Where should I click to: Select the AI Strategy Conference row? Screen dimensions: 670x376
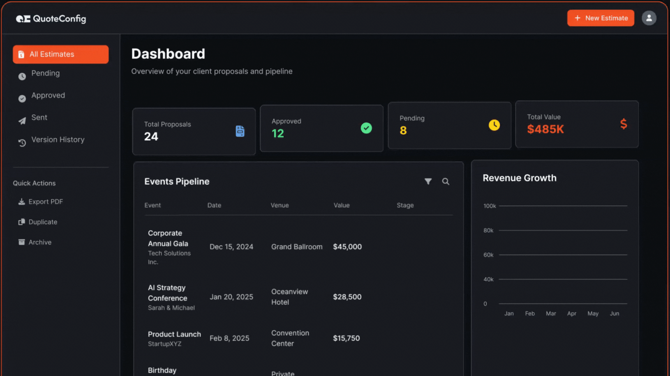tap(167, 293)
